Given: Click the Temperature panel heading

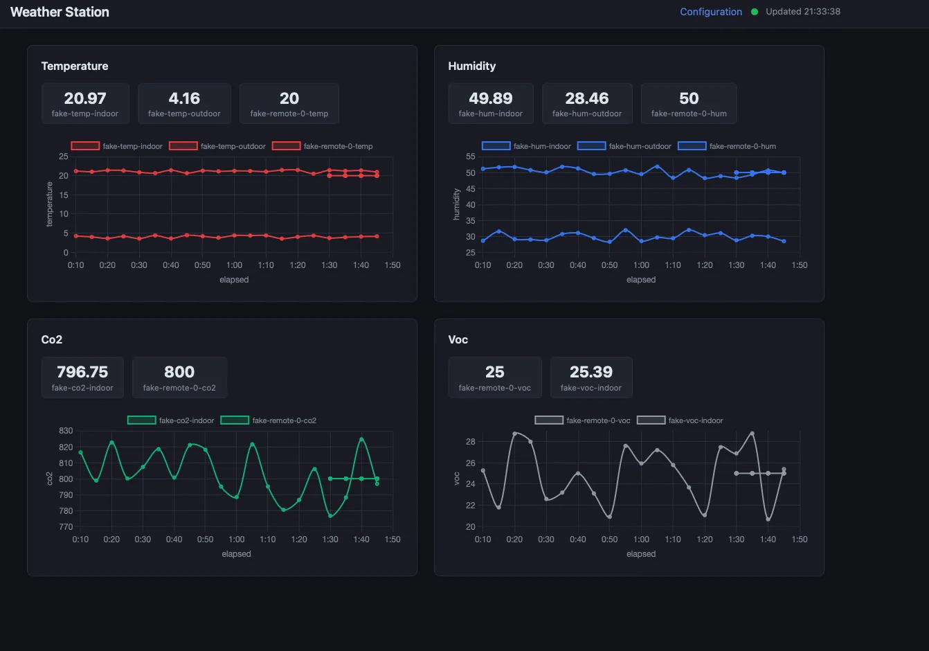Looking at the screenshot, I should tap(75, 66).
